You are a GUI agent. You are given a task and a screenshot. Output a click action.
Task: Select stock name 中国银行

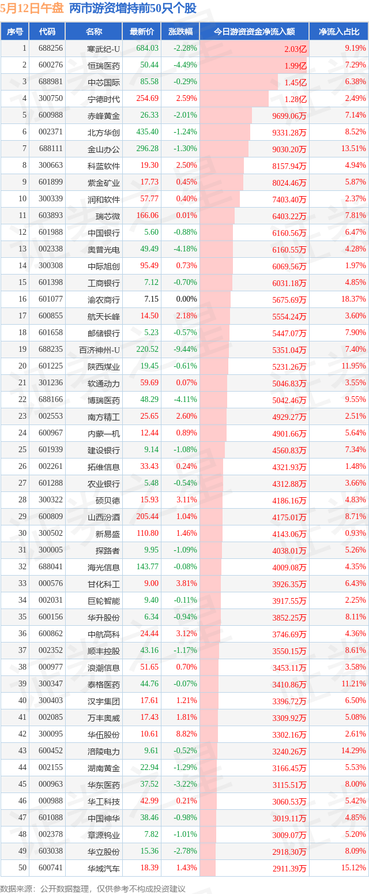[104, 232]
